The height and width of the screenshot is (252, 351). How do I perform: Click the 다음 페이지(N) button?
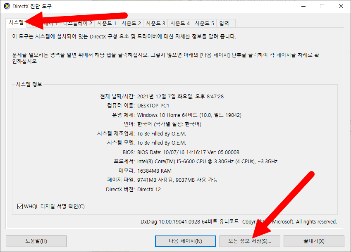coord(185,241)
